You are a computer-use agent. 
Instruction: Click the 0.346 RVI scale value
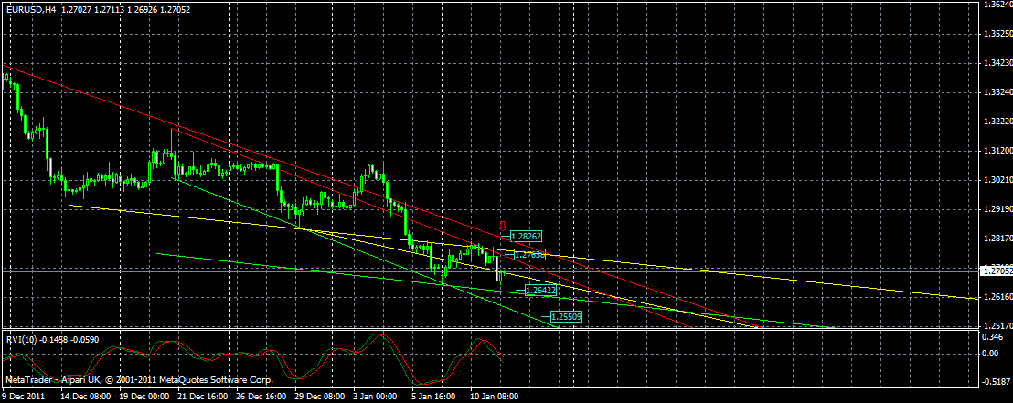click(993, 337)
